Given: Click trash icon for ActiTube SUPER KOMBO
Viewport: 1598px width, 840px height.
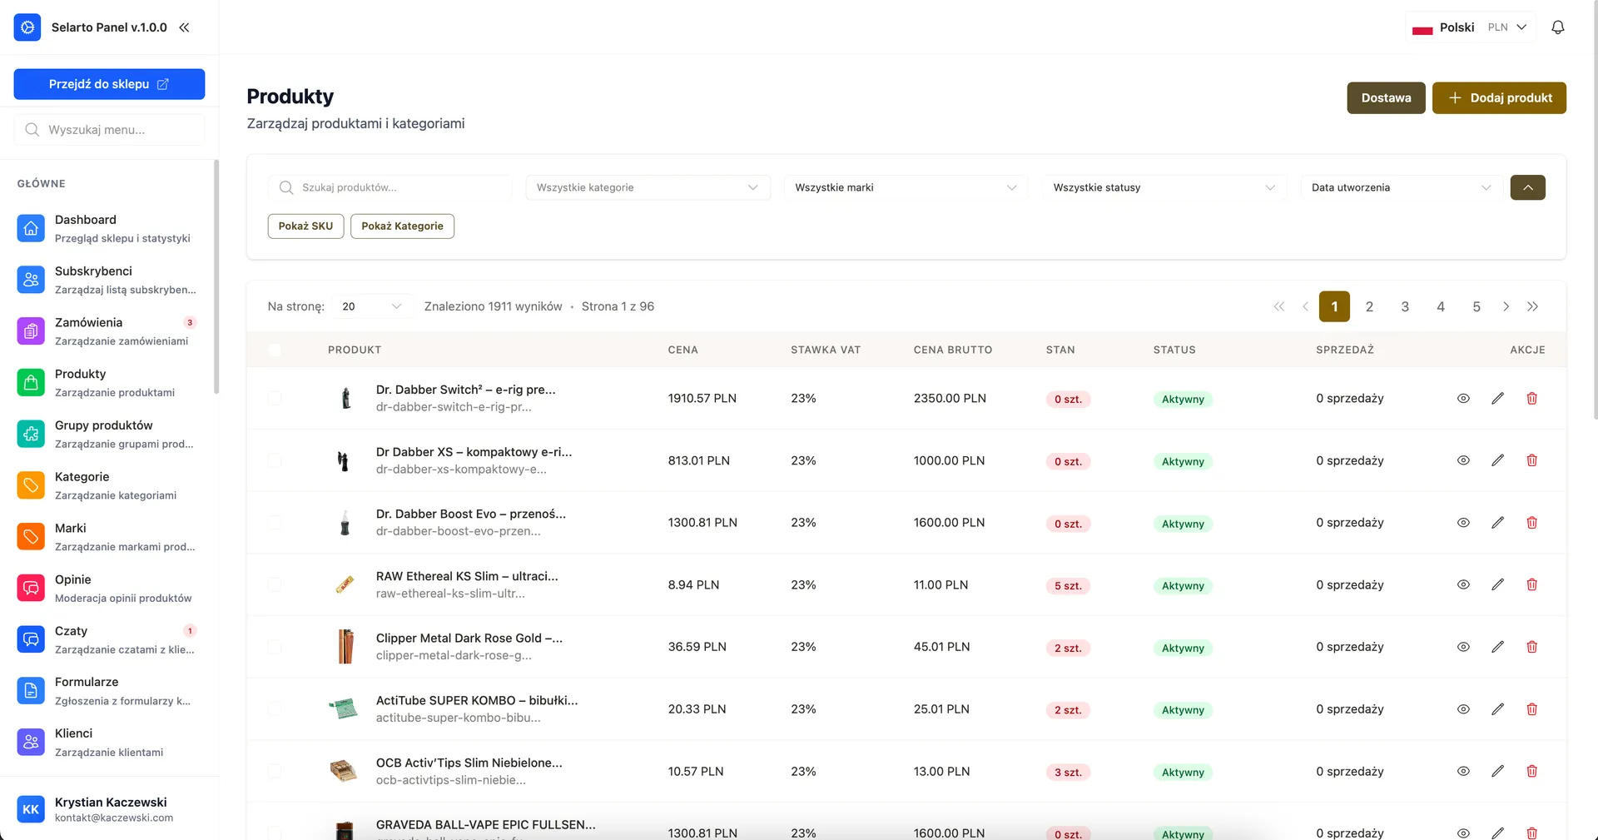Looking at the screenshot, I should [x=1531, y=709].
